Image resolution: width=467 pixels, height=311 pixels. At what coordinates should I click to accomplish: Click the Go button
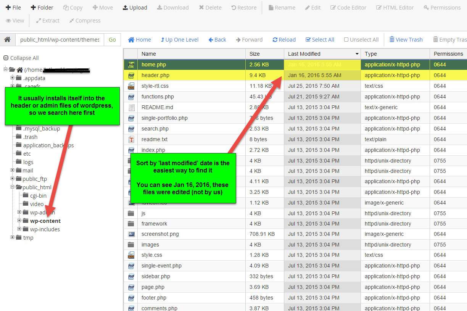click(x=112, y=39)
